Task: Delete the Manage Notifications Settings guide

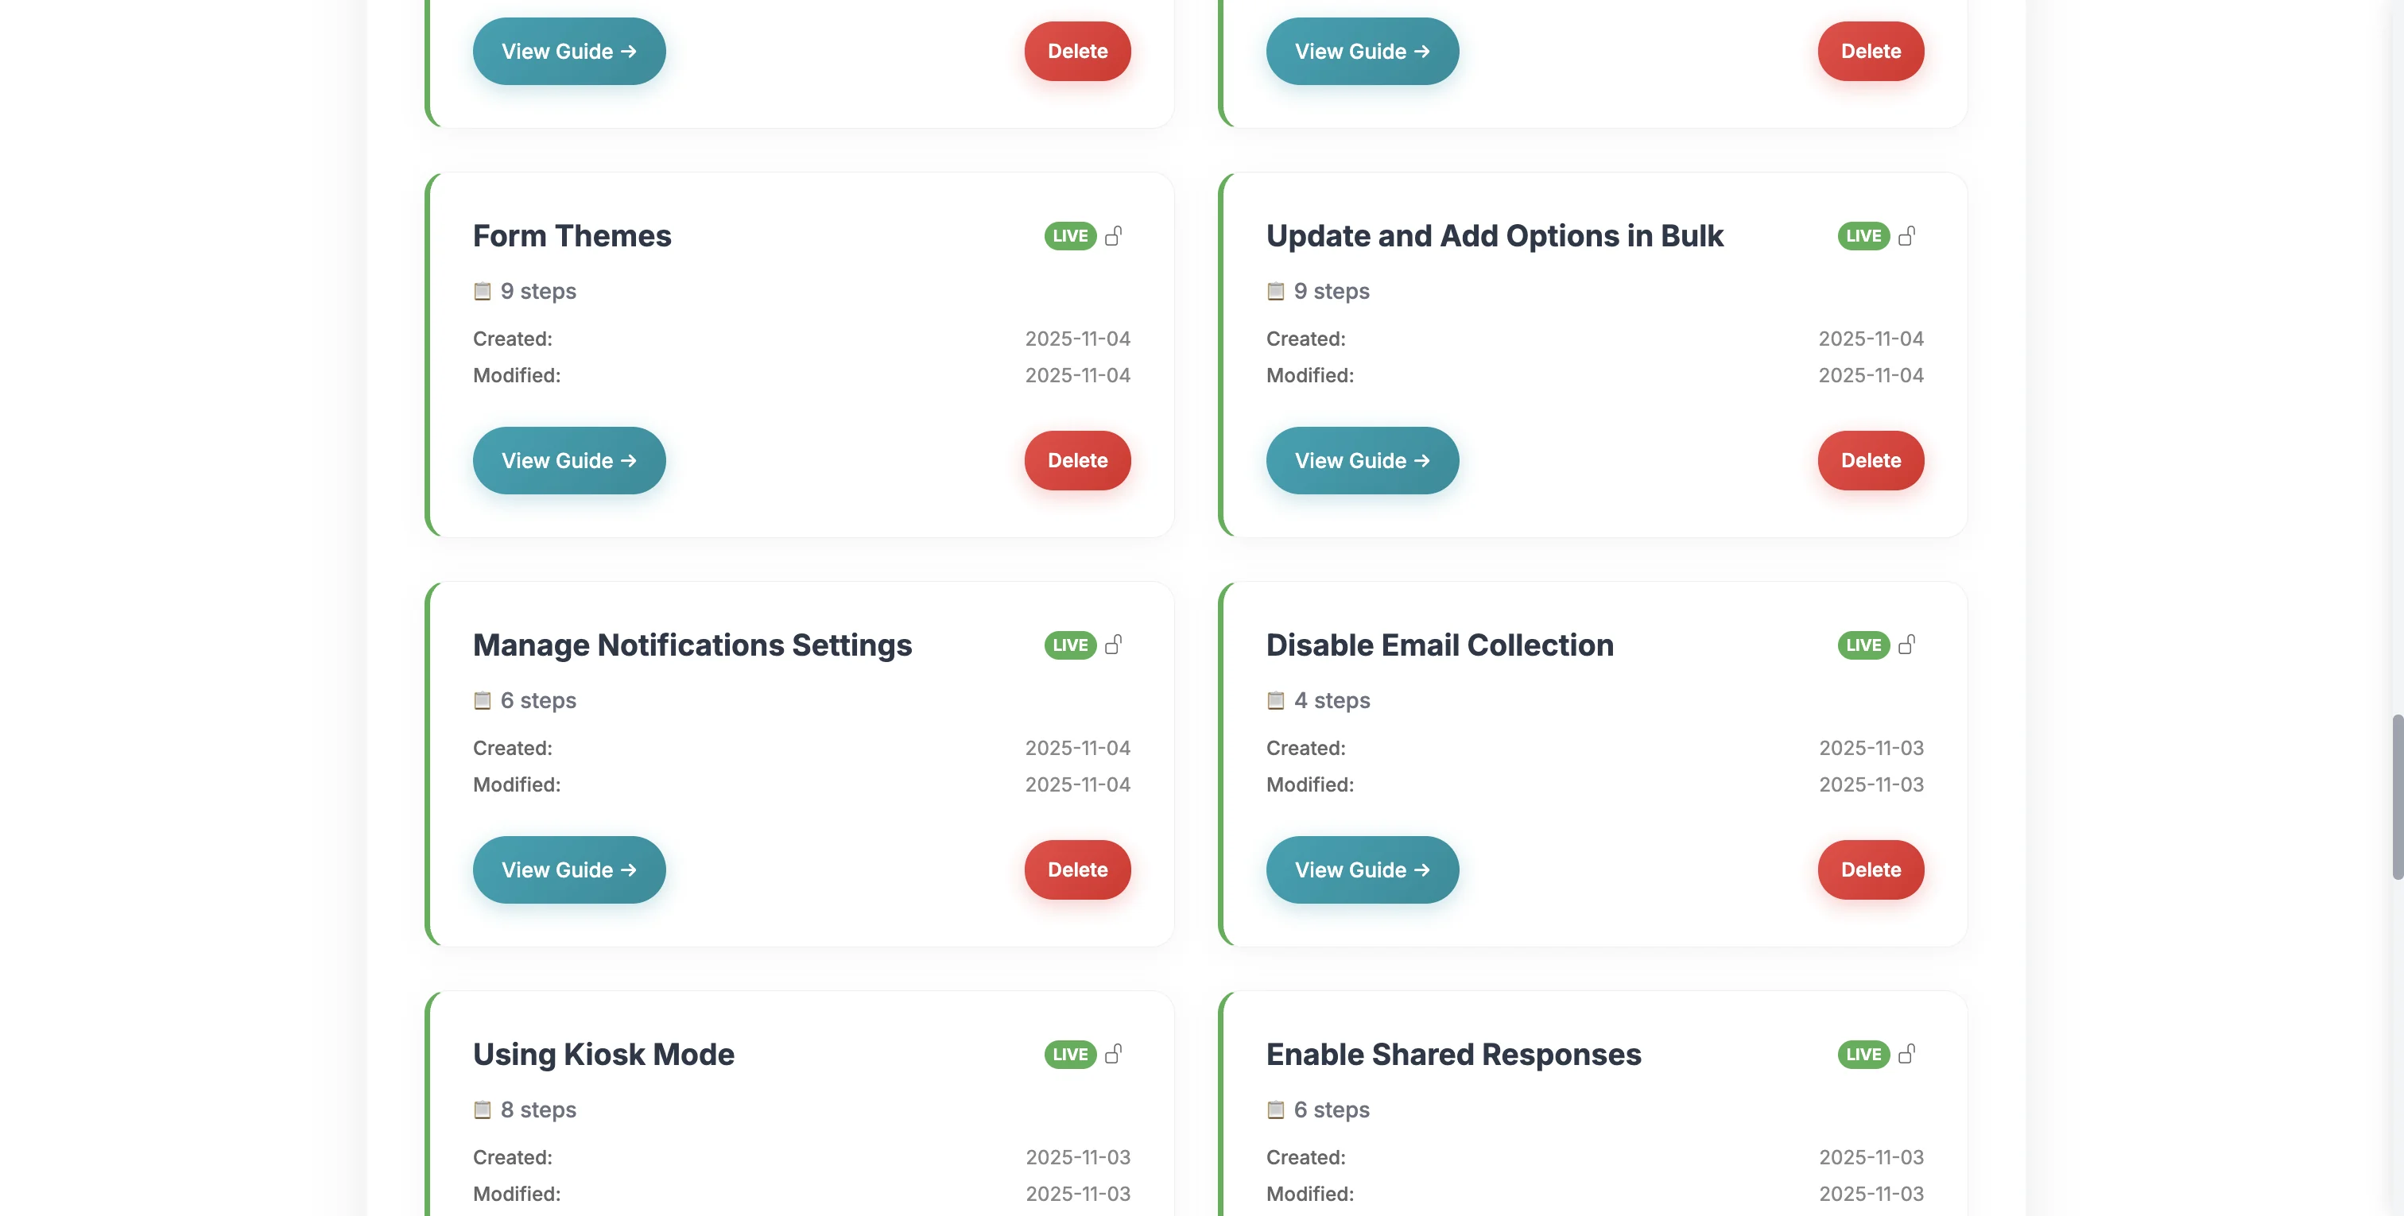Action: (1077, 869)
